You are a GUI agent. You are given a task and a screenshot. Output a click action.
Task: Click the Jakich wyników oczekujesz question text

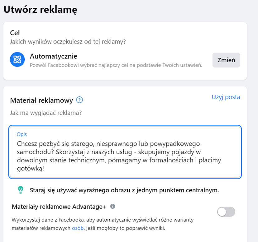tap(68, 42)
